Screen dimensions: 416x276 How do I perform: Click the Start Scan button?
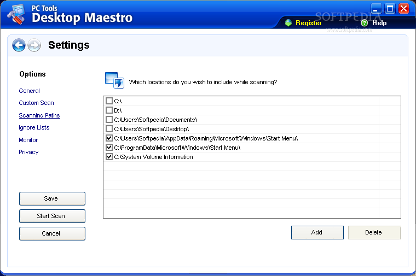[x=52, y=216]
